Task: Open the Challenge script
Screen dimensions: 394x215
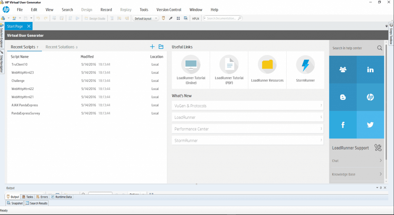Action: [x=18, y=81]
